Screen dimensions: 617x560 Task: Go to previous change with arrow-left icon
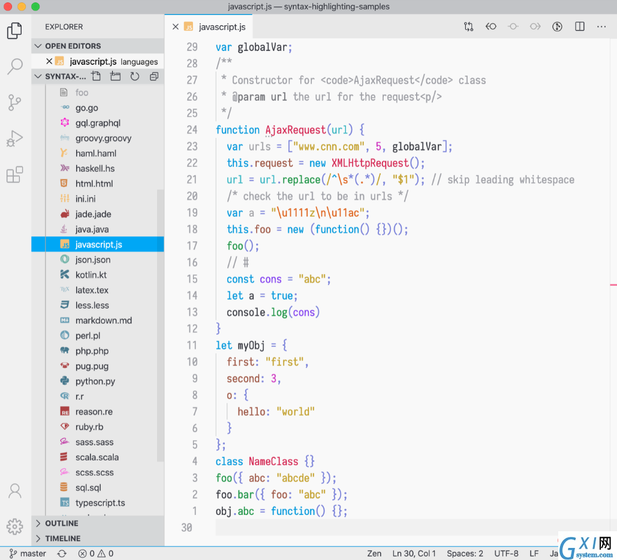pyautogui.click(x=490, y=26)
